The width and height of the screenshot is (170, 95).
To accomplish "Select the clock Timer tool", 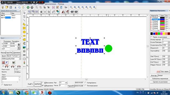I will tap(24, 59).
